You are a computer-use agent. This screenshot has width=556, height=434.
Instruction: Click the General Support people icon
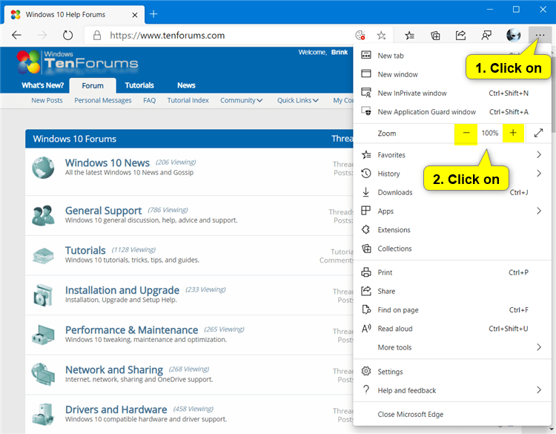(x=43, y=215)
